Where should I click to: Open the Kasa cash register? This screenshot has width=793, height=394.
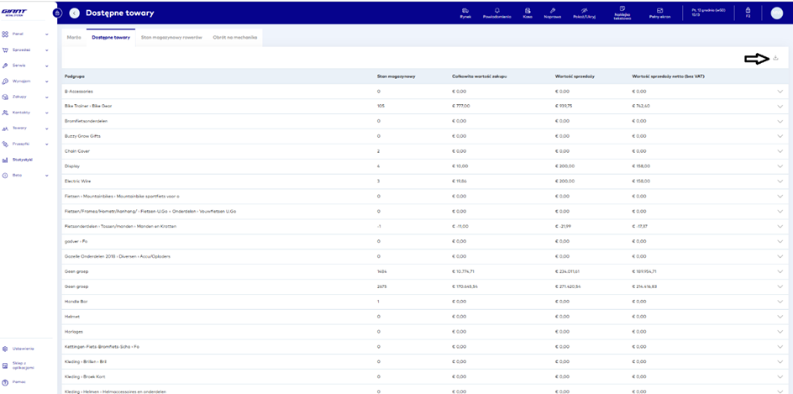[528, 13]
